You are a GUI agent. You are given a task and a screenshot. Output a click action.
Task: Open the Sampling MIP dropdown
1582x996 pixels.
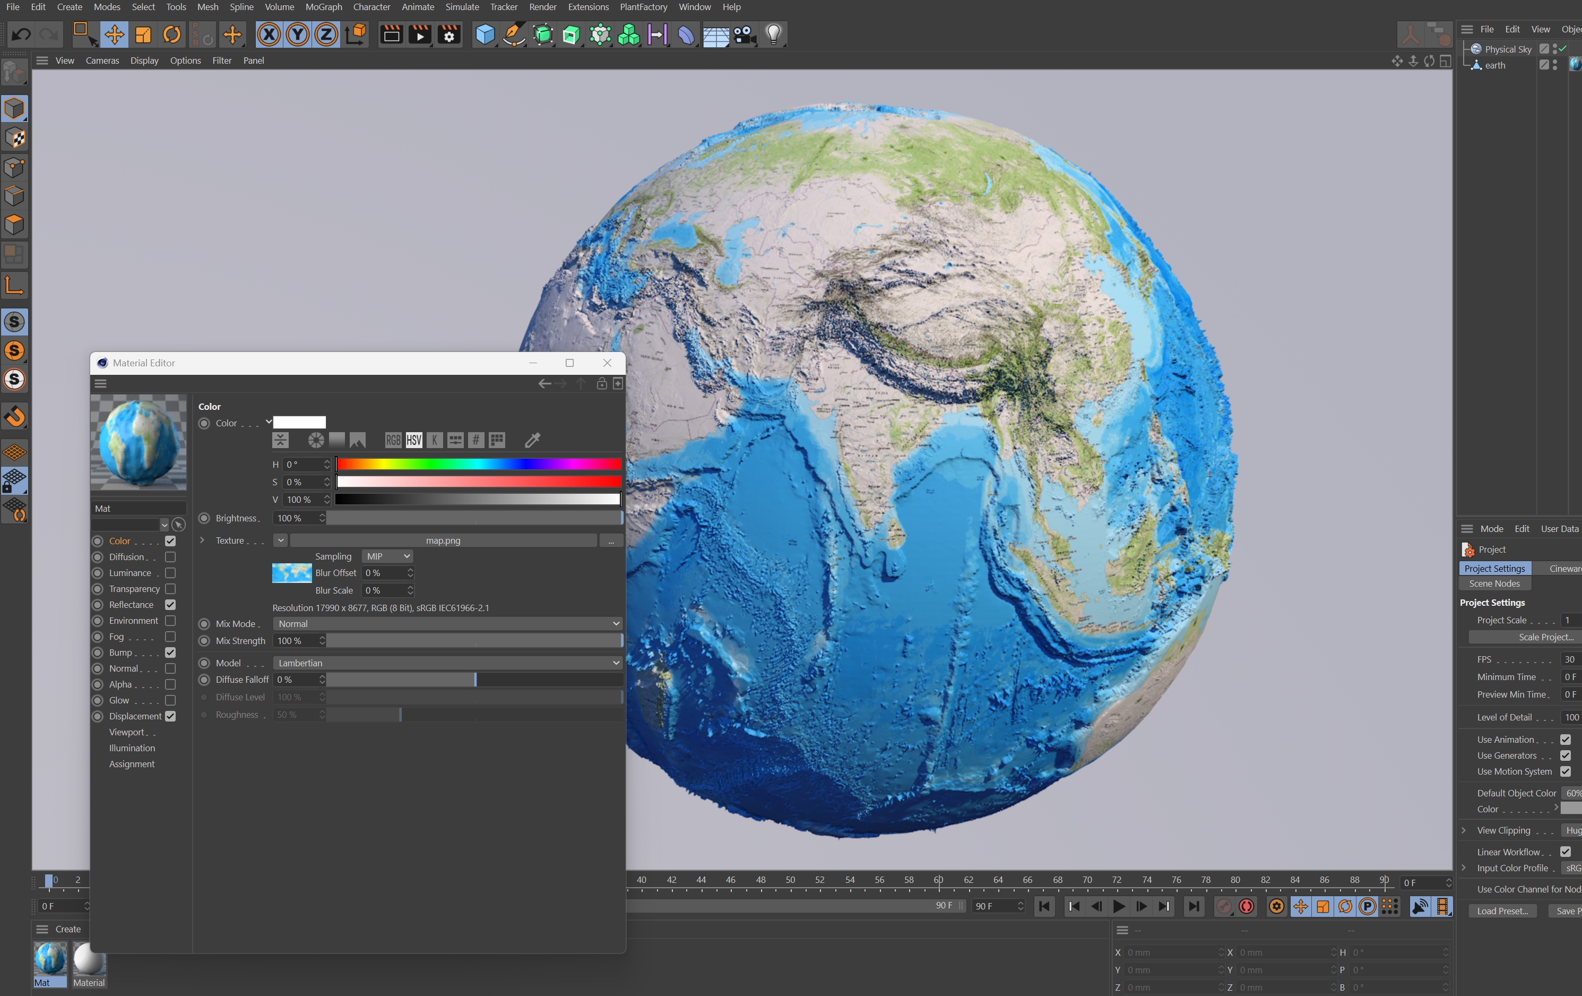pyautogui.click(x=387, y=556)
